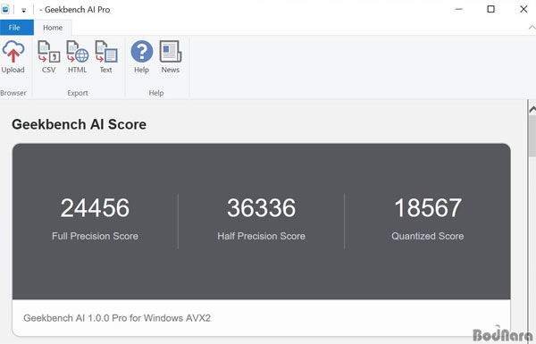Click the Full Precision Score label
Image resolution: width=536 pixels, height=344 pixels.
95,236
